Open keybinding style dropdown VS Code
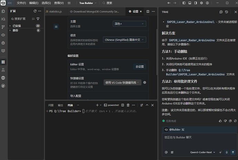Screen dimensions: 238x160 [122, 83]
